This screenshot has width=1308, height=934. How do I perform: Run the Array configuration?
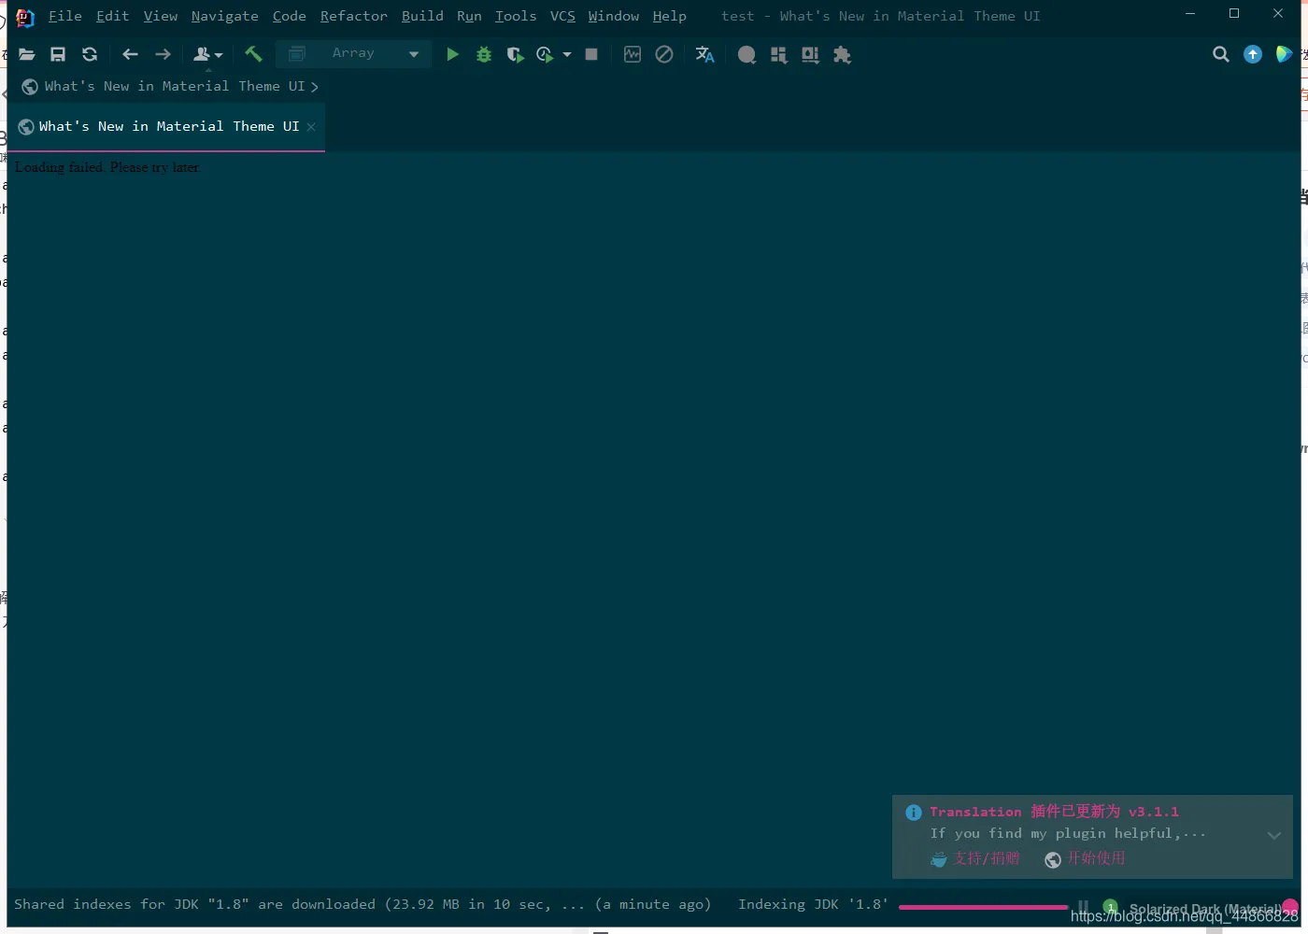[452, 55]
